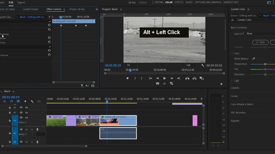Export frame with camera icon
The width and height of the screenshot is (275, 154).
click(x=158, y=83)
